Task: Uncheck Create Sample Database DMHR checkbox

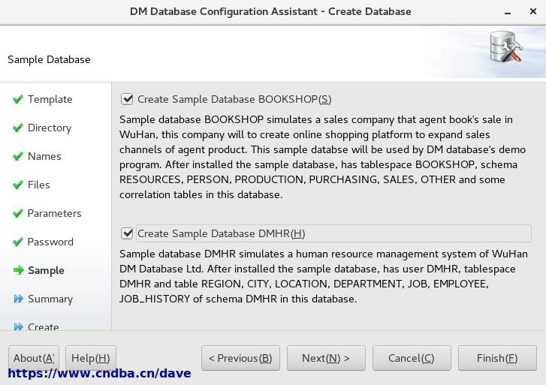Action: point(127,233)
